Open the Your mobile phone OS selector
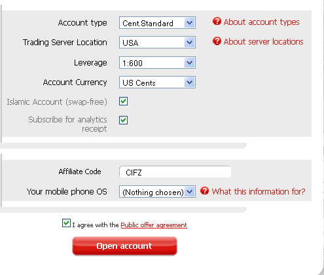 (x=157, y=192)
